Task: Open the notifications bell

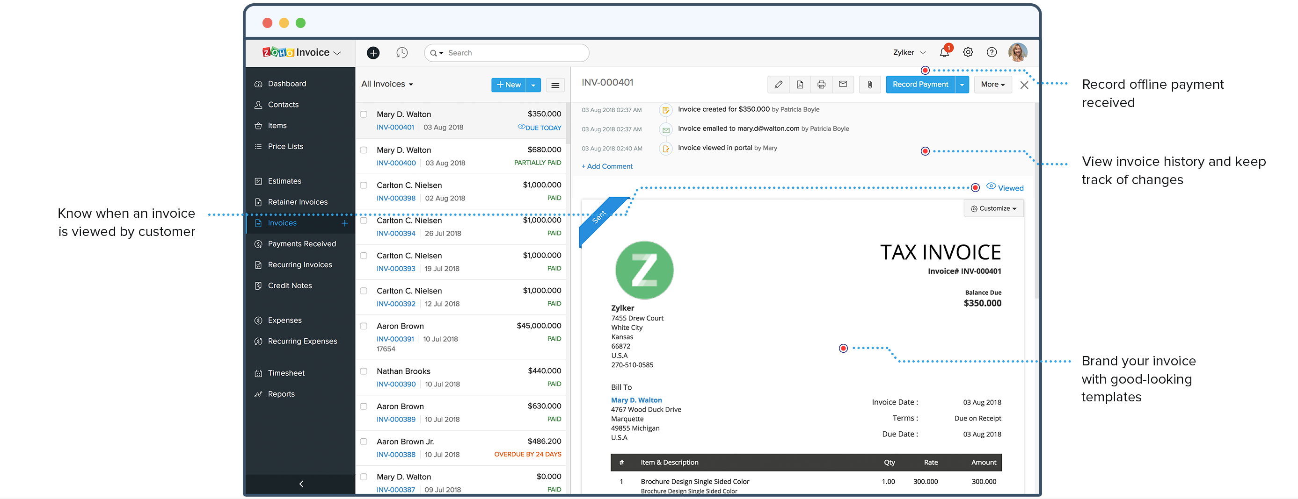Action: tap(944, 52)
